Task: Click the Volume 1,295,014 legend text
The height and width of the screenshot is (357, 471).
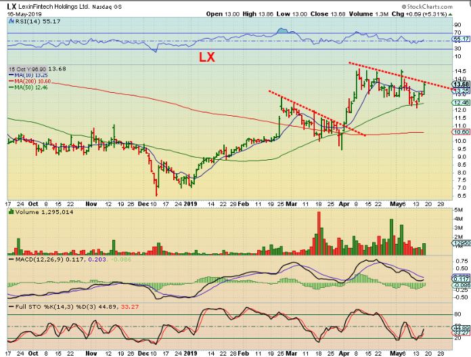Action: (x=45, y=212)
